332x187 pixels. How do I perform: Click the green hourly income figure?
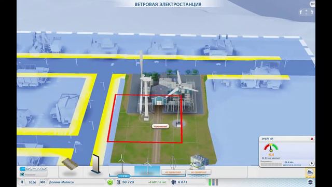tap(157, 182)
